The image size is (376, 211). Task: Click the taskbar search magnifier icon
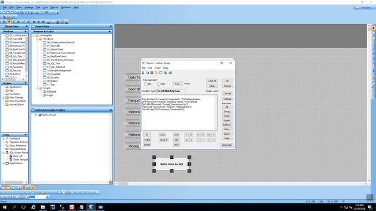[x=14, y=207]
